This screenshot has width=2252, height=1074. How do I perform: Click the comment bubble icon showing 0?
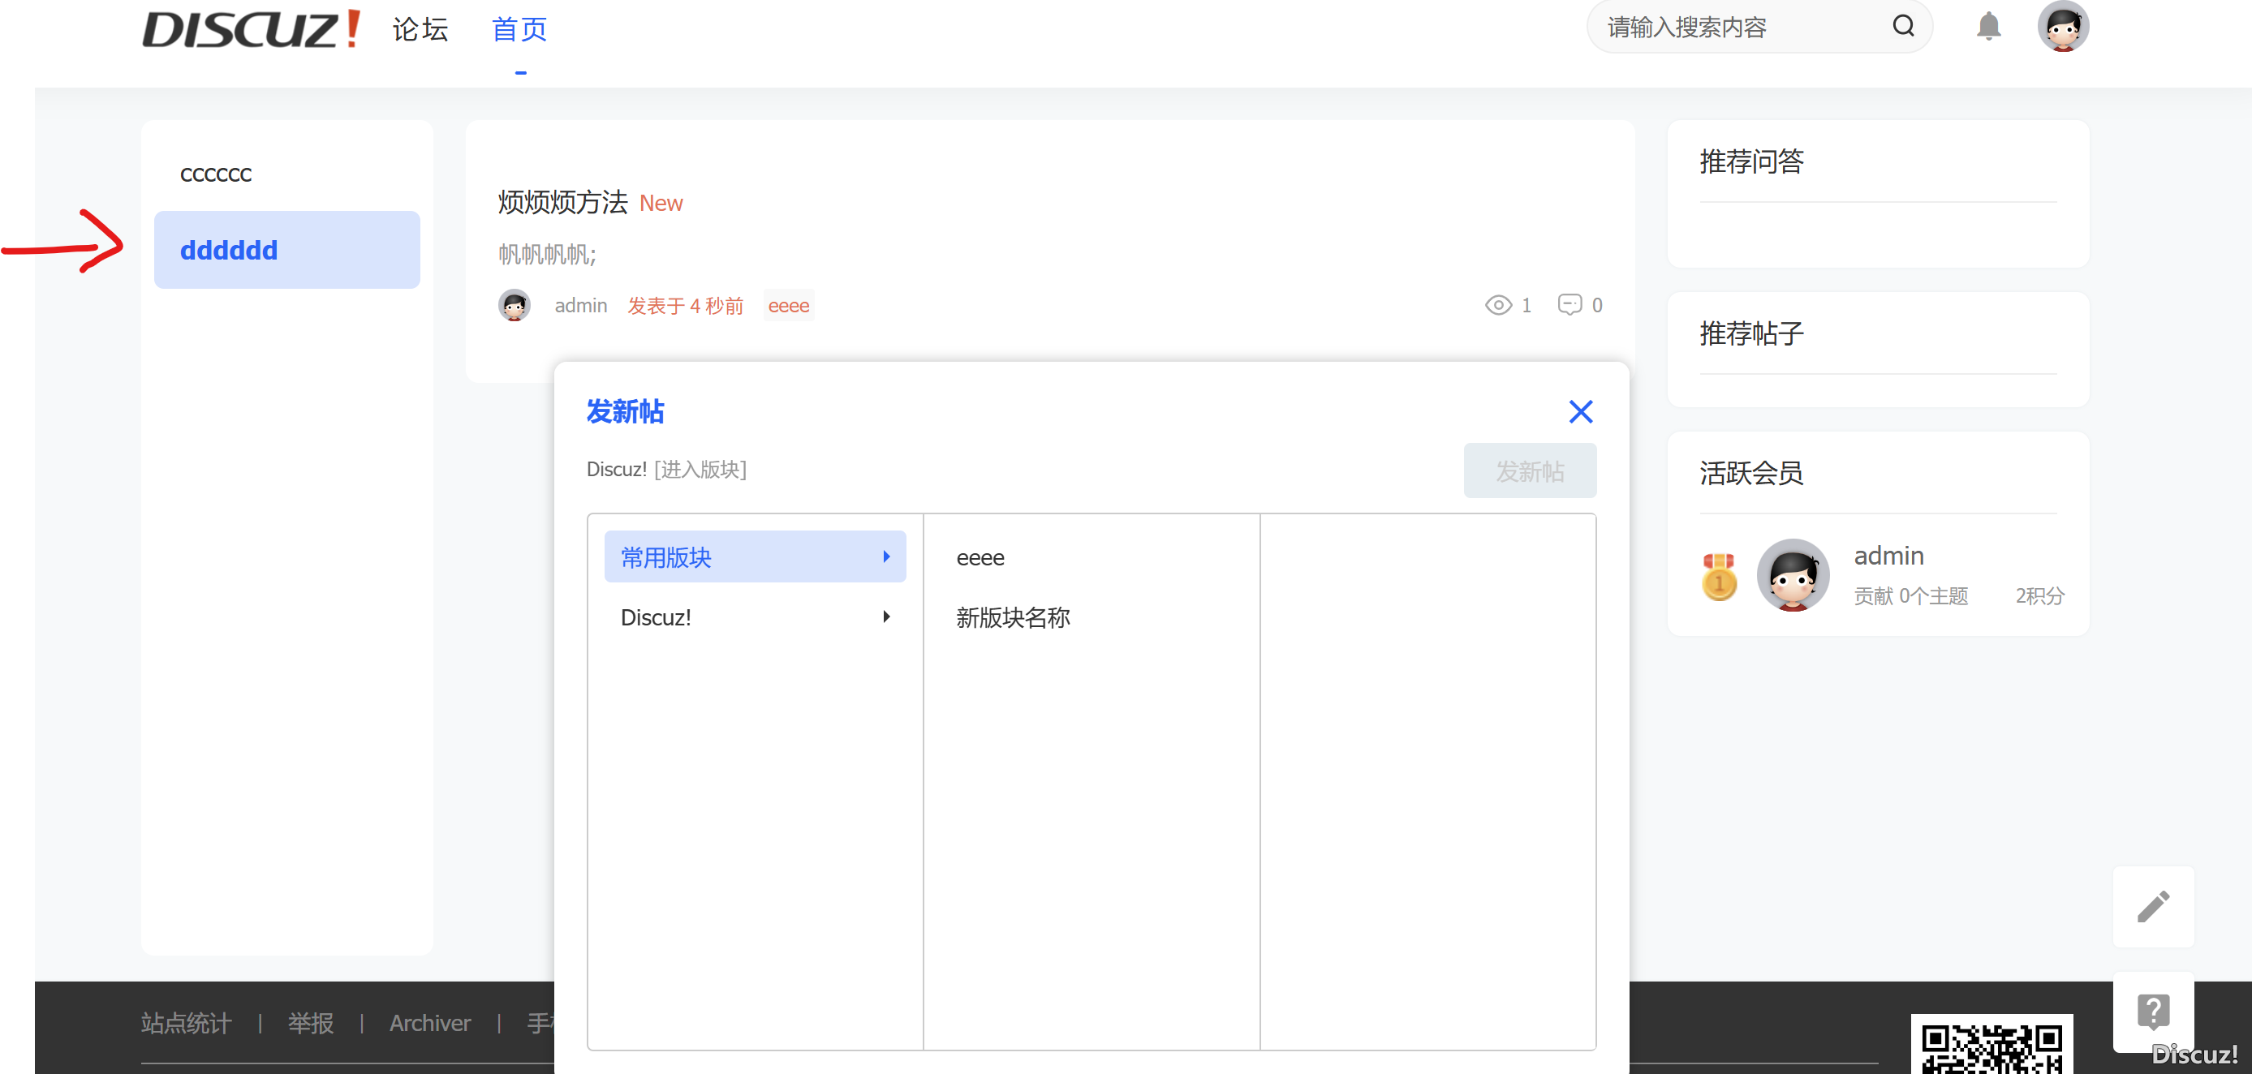tap(1570, 305)
